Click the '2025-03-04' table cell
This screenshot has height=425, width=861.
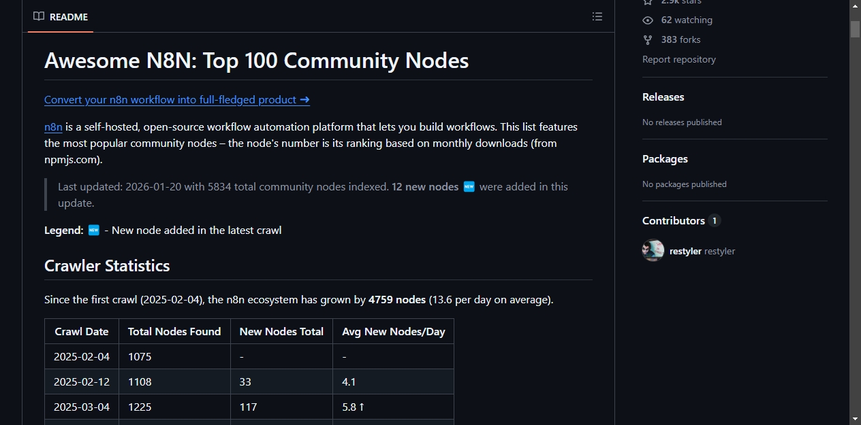tap(82, 407)
